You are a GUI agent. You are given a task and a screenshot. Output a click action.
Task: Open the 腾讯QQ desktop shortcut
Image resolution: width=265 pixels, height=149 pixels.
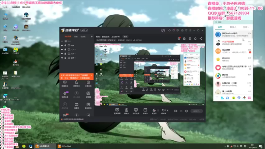[x=16, y=63]
